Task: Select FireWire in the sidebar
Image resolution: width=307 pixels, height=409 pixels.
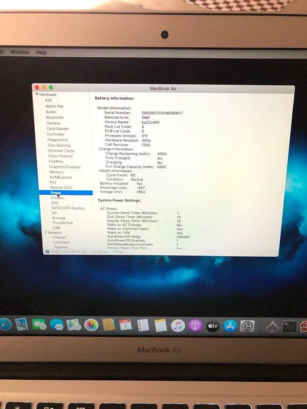Action: click(x=56, y=162)
